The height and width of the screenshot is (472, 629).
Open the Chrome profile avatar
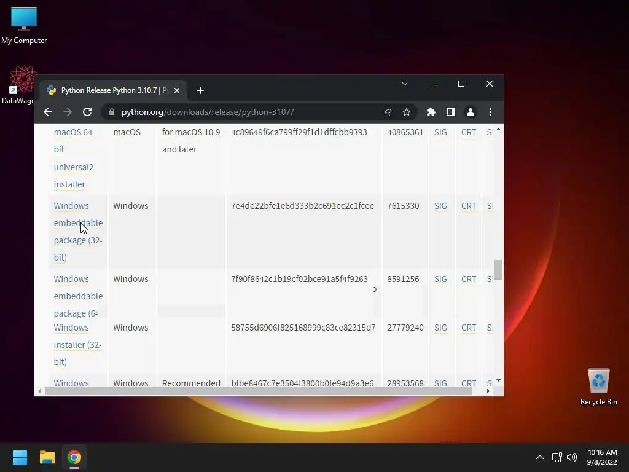point(470,112)
